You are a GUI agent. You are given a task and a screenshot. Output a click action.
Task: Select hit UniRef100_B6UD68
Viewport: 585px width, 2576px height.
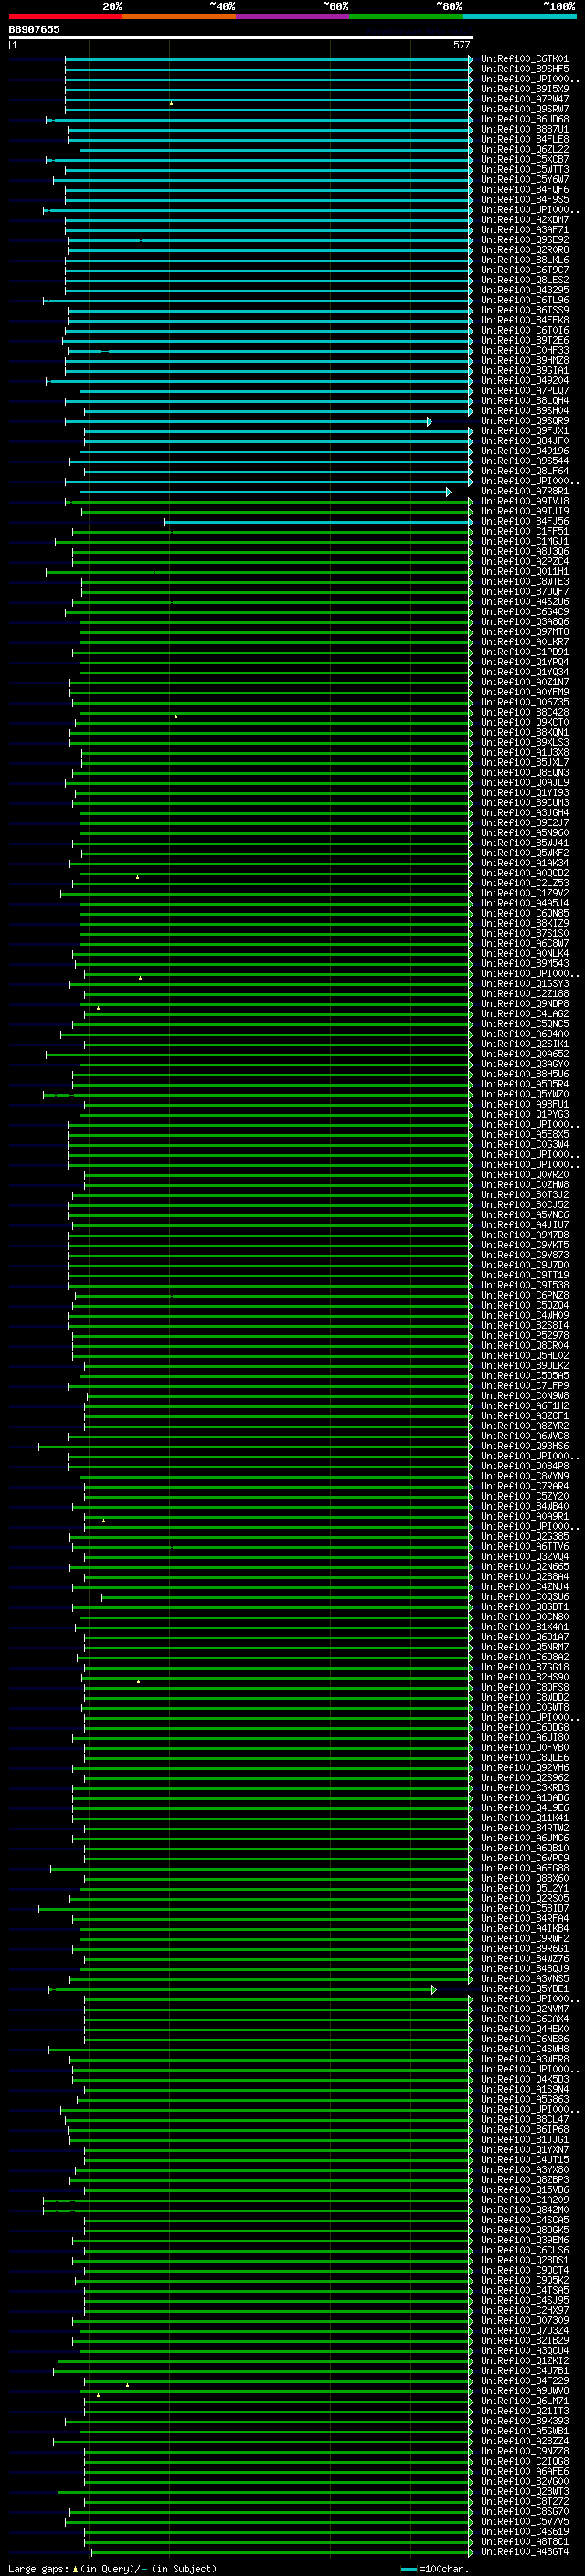coord(524,119)
